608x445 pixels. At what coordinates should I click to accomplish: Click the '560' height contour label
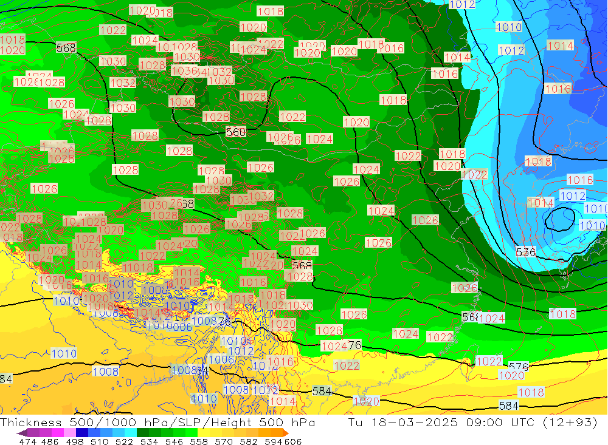pyautogui.click(x=236, y=132)
